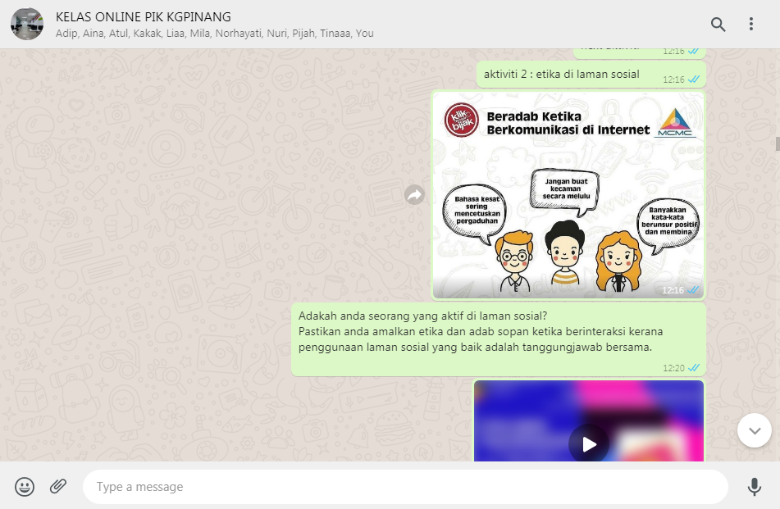Start voice recording with microphone icon
Image resolution: width=780 pixels, height=509 pixels.
pos(754,487)
